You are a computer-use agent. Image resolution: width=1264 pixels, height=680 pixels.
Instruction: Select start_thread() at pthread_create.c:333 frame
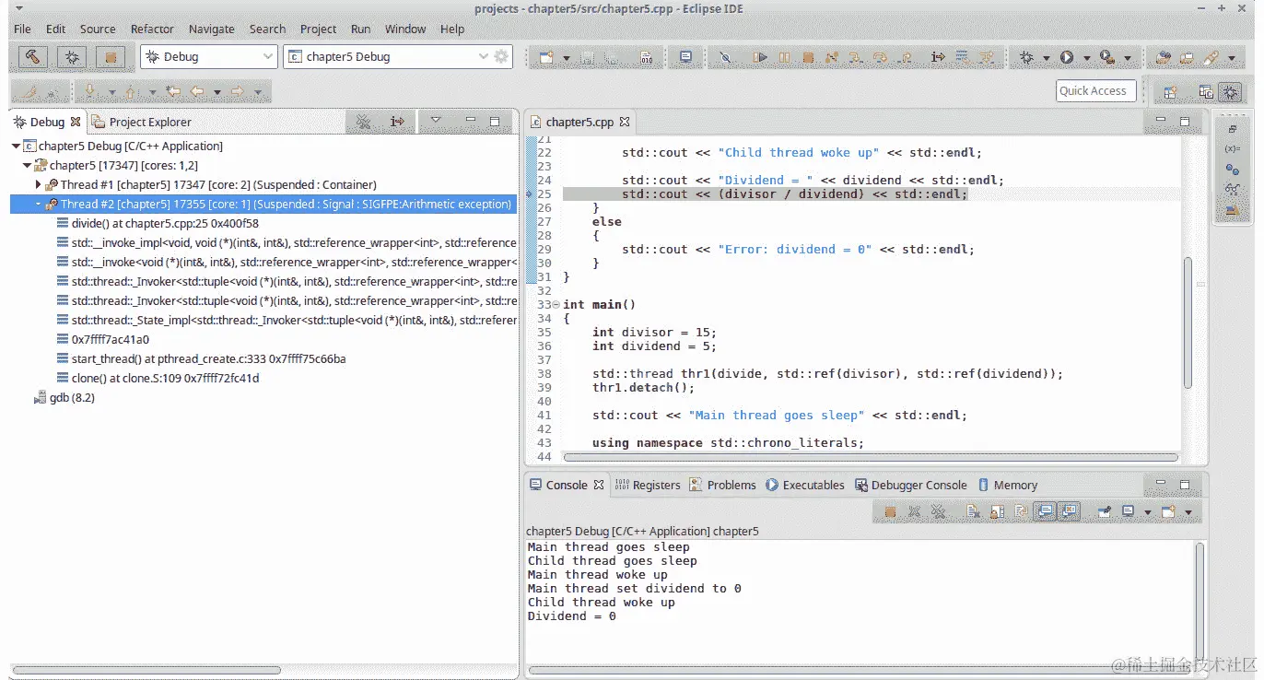point(201,358)
